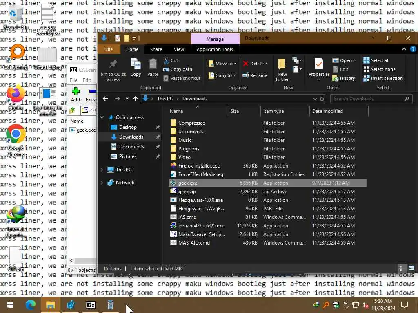Switch to the View ribbon tab

point(179,49)
